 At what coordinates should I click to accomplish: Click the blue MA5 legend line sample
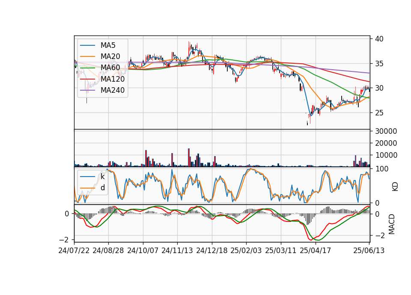87,46
